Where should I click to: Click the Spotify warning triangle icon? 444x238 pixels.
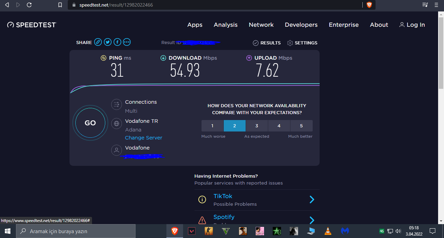point(202,220)
